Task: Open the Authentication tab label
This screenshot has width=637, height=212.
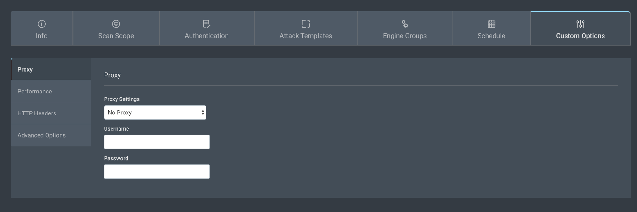Action: pos(206,36)
